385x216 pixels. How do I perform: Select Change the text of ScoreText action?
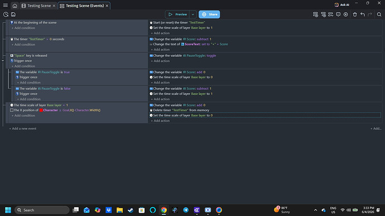189,45
